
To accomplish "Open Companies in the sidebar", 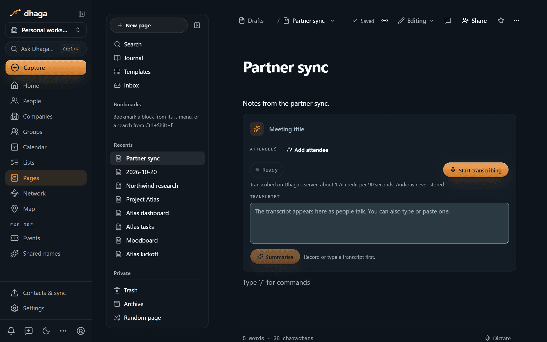I will click(x=46, y=116).
